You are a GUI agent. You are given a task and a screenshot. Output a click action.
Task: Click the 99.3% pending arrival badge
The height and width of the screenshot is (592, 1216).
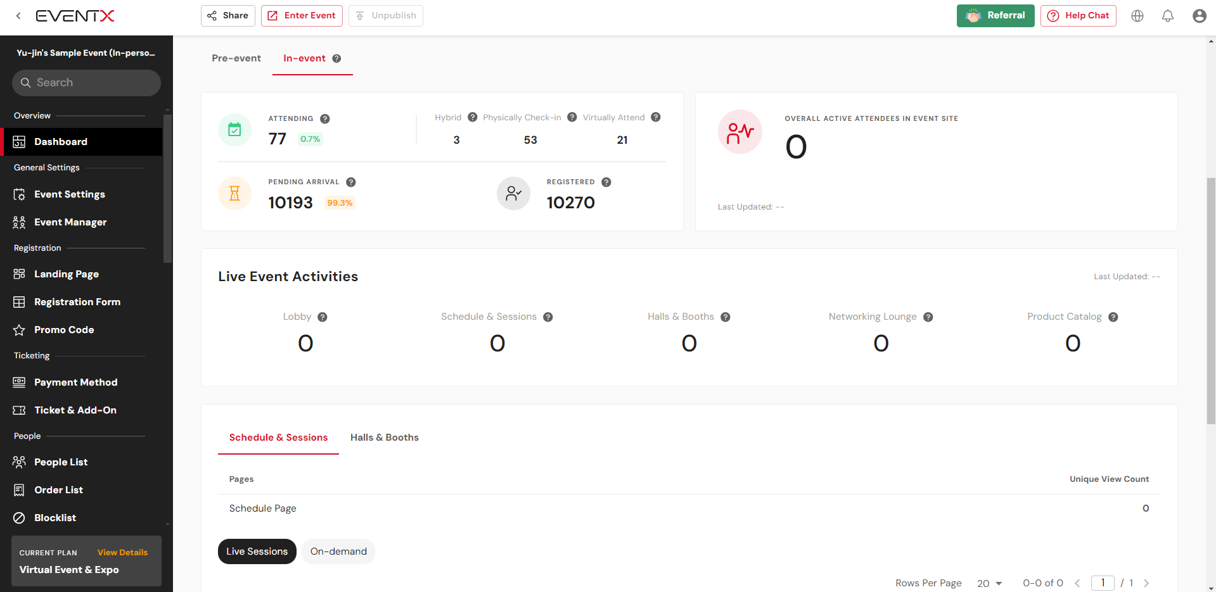pos(340,203)
